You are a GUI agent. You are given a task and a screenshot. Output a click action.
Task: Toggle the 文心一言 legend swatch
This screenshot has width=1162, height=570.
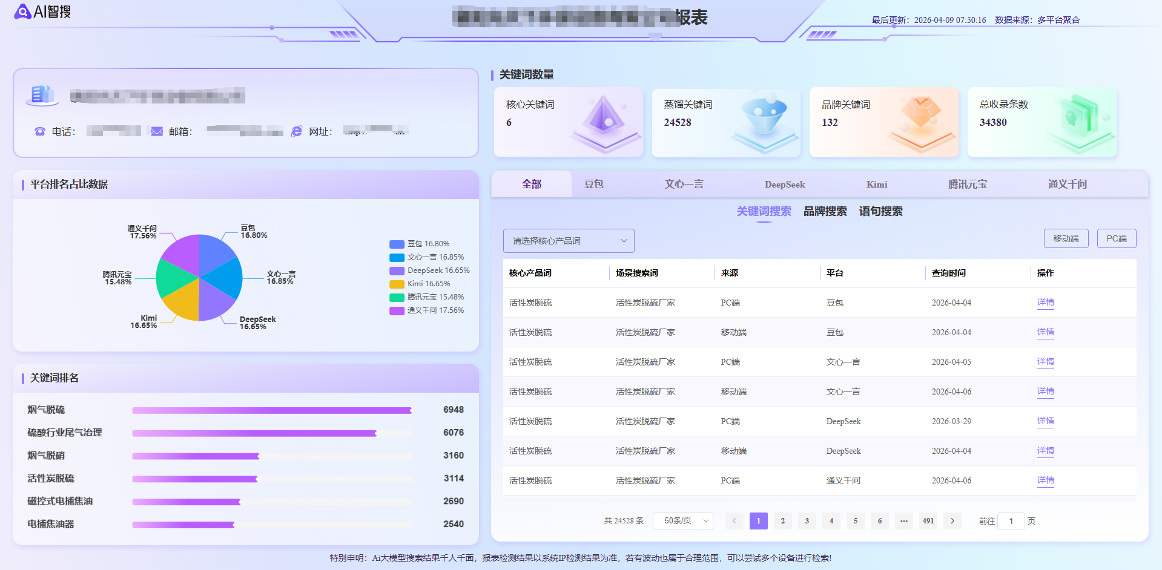(397, 258)
